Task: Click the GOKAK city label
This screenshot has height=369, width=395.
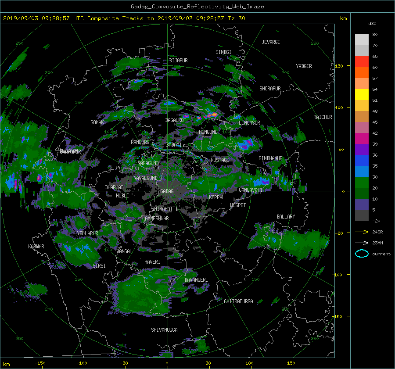Action: (x=97, y=122)
